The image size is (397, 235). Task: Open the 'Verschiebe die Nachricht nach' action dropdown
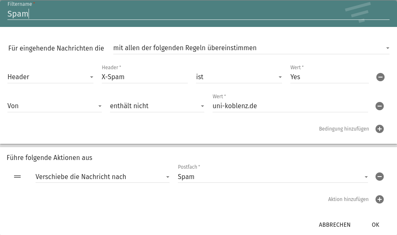click(x=102, y=177)
